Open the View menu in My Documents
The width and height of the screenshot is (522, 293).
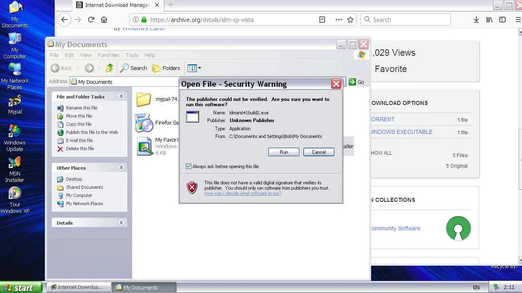point(86,55)
